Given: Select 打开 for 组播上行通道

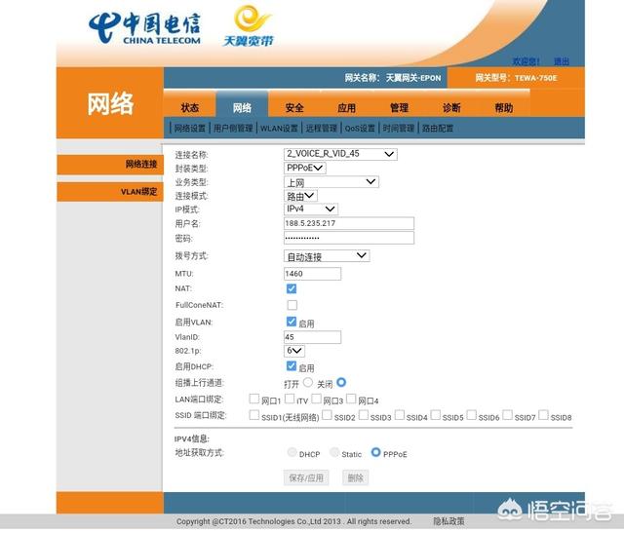Looking at the screenshot, I should [x=308, y=382].
